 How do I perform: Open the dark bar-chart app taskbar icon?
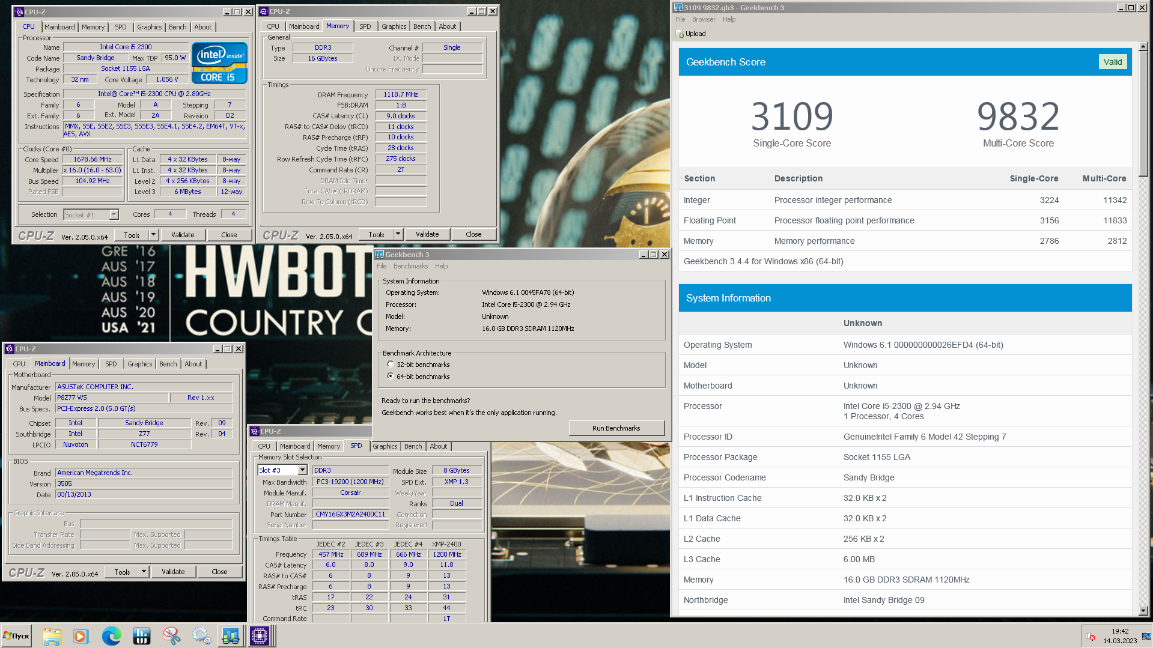click(x=141, y=636)
